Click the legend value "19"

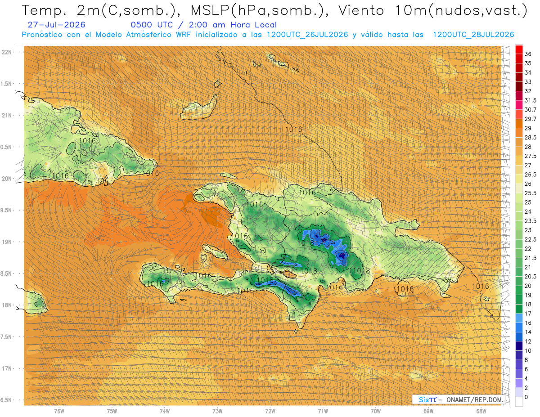coord(528,295)
